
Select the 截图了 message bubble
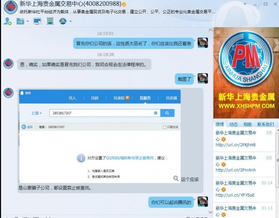click(184, 79)
